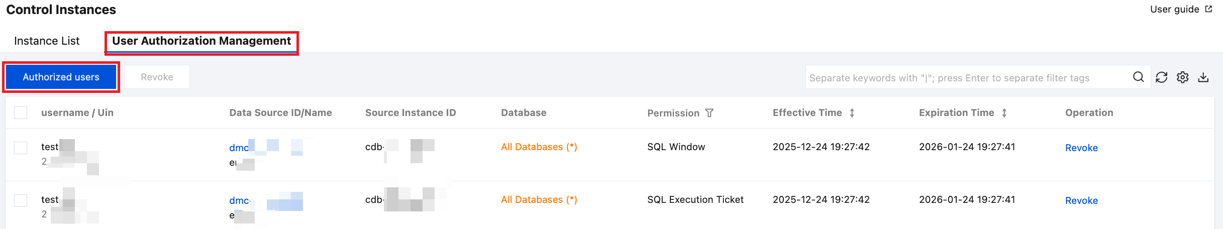Open Permission column filter icon
The height and width of the screenshot is (229, 1223).
(709, 113)
